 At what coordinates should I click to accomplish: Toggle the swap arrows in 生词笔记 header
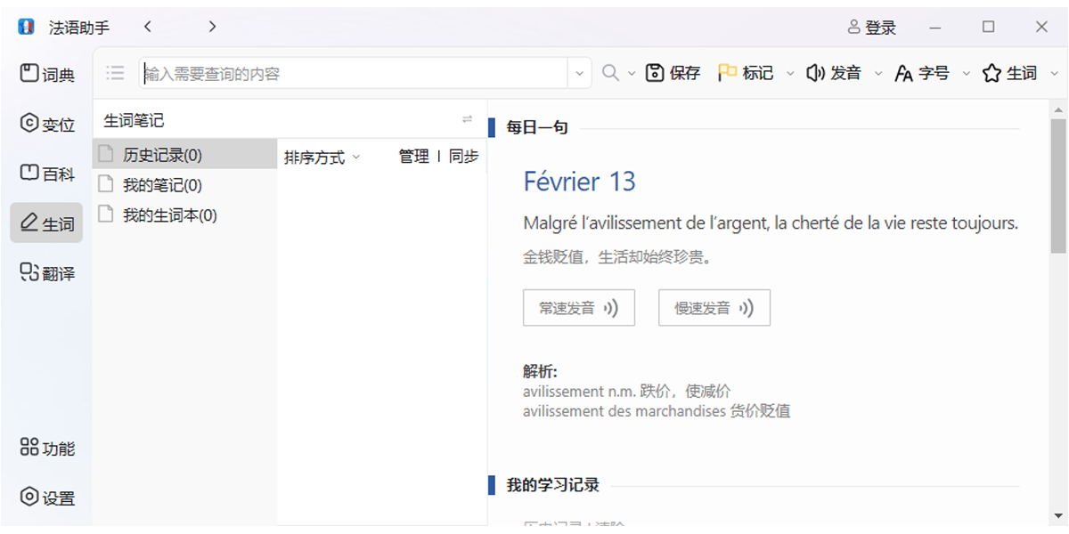pos(467,119)
